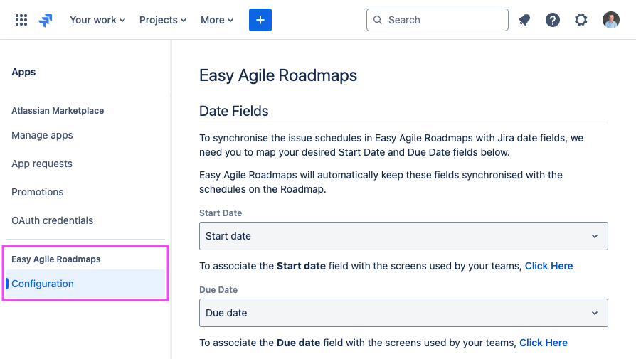Open the Projects menu

click(163, 20)
